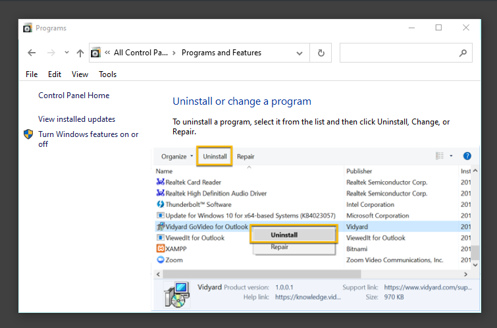Image resolution: width=497 pixels, height=328 pixels.
Task: Click the Vidyard GoVideo installer icon
Action: [161, 227]
